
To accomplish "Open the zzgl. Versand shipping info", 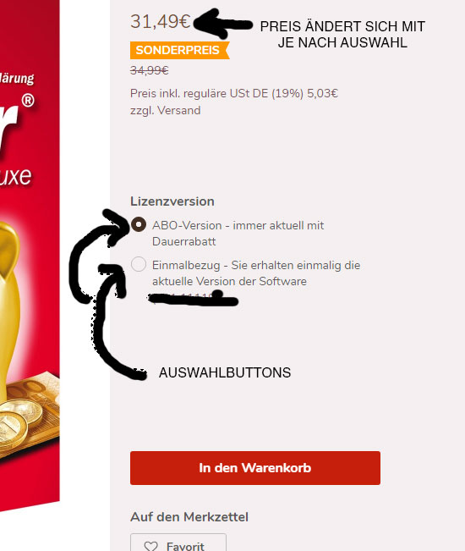I will click(x=166, y=110).
